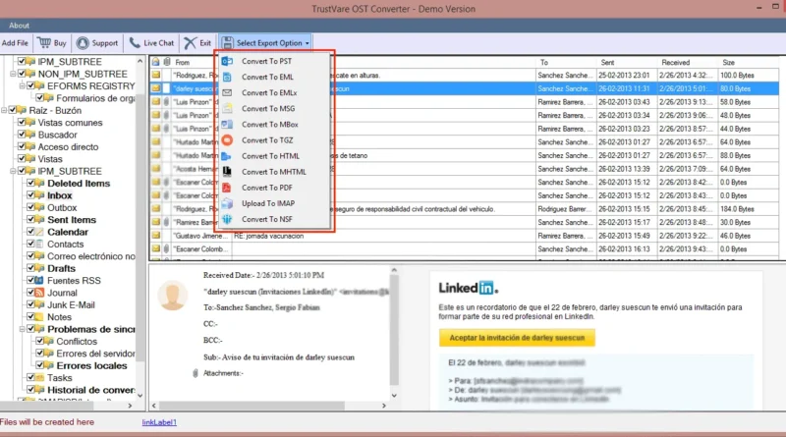Uncheck the Deleted Items checkbox

pos(31,184)
